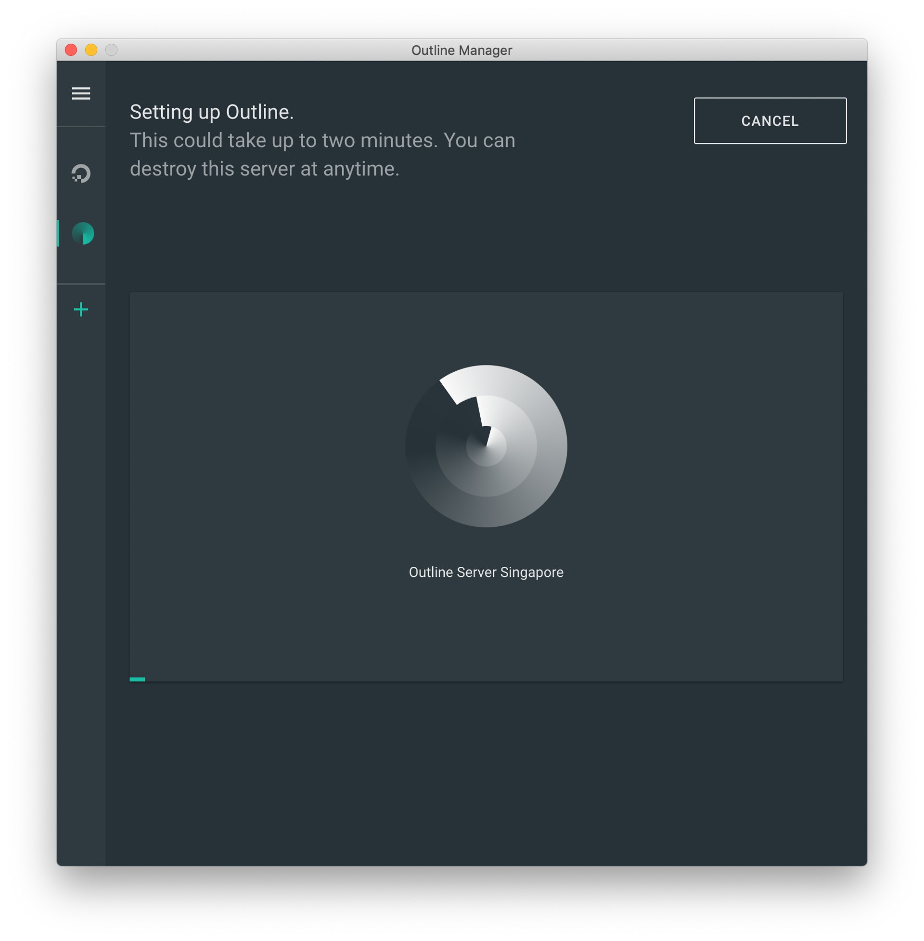
Task: Click the center of the loading spinner
Action: (486, 446)
